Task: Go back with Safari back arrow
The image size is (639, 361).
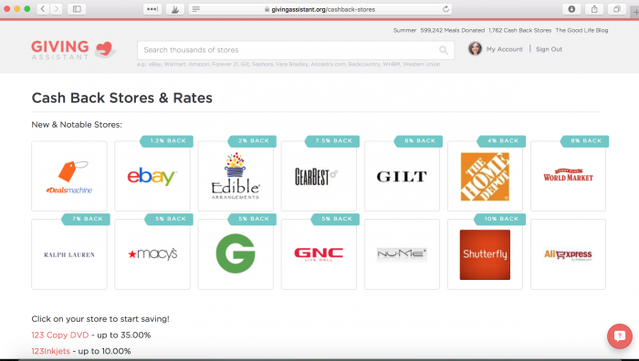Action: [x=43, y=9]
